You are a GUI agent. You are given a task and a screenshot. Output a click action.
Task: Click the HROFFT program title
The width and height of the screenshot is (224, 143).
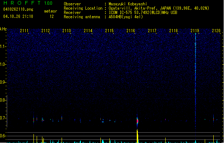point(22,3)
